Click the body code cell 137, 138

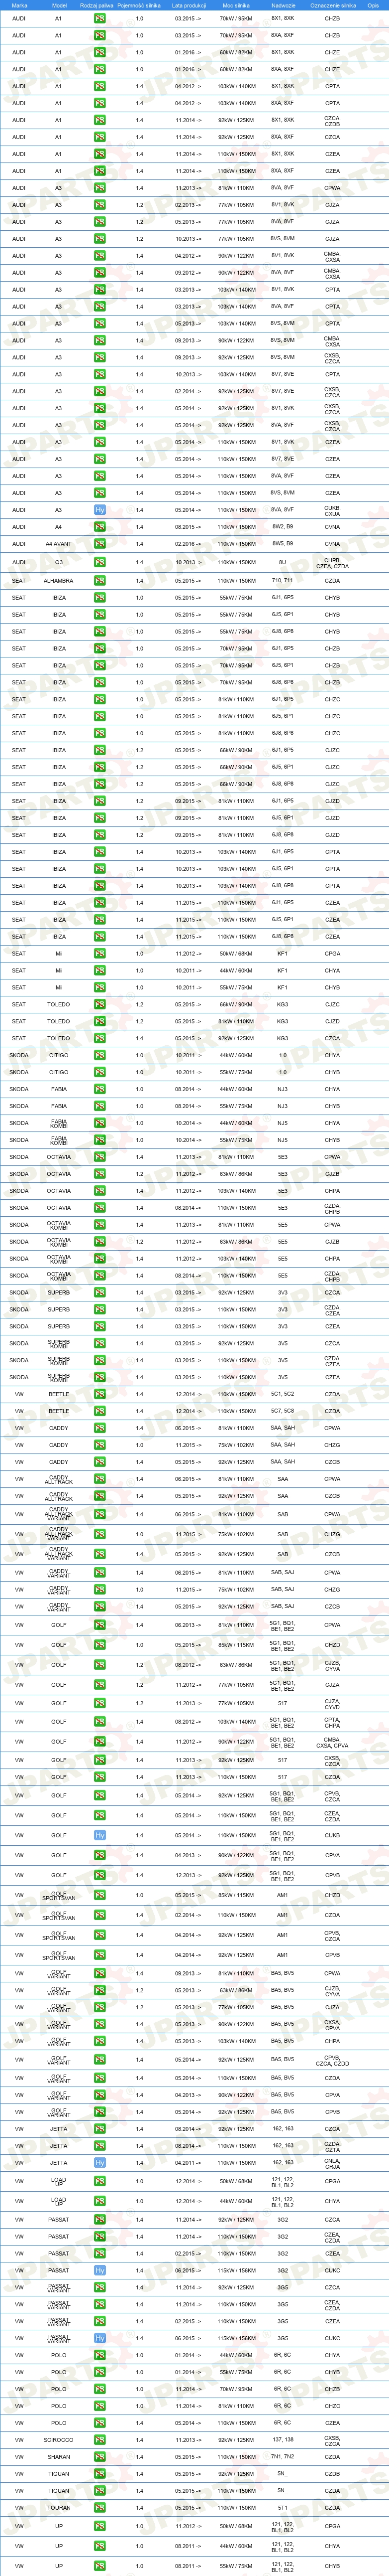tap(282, 2440)
